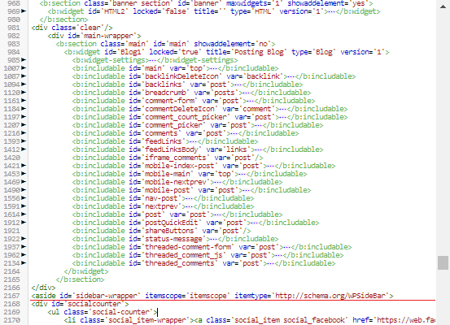Expand the 'main' includable at line 1007
Viewport: 450px width, 325px height.
(x=24, y=68)
